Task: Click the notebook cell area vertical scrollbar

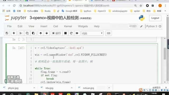Action: (165, 54)
